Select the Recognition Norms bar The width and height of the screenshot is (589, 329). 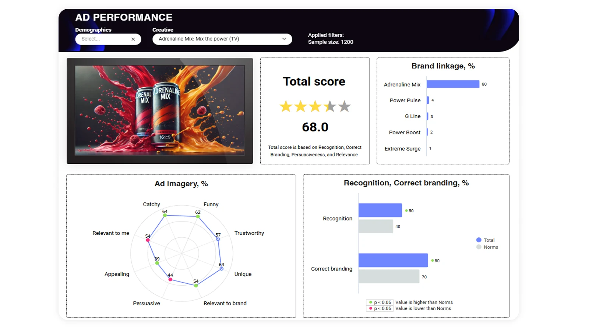[376, 226]
